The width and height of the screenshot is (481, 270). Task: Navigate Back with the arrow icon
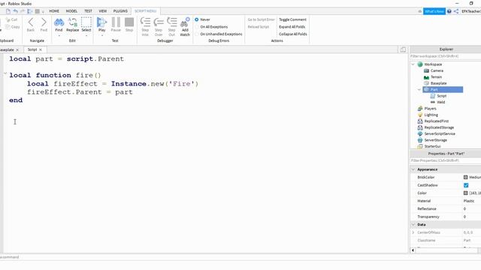point(31,22)
